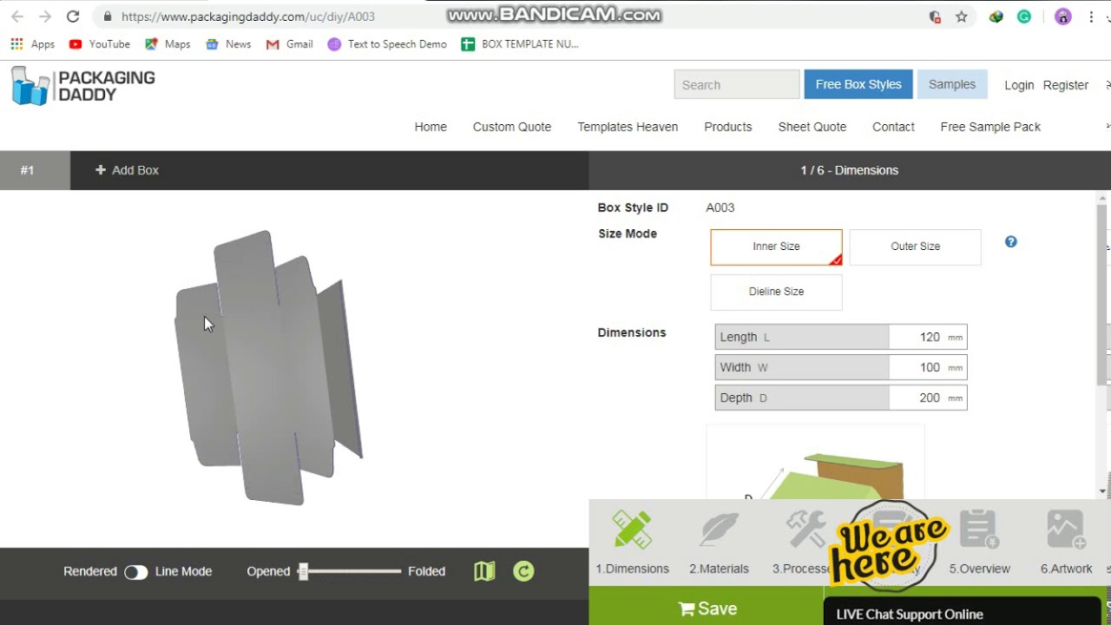
Task: Open step 2.Materials
Action: pyautogui.click(x=719, y=543)
